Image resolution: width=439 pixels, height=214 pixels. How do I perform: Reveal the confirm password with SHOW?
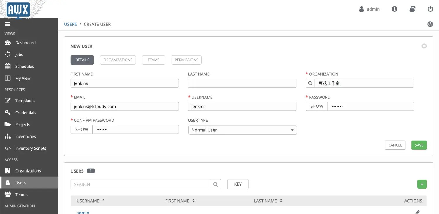pyautogui.click(x=81, y=129)
